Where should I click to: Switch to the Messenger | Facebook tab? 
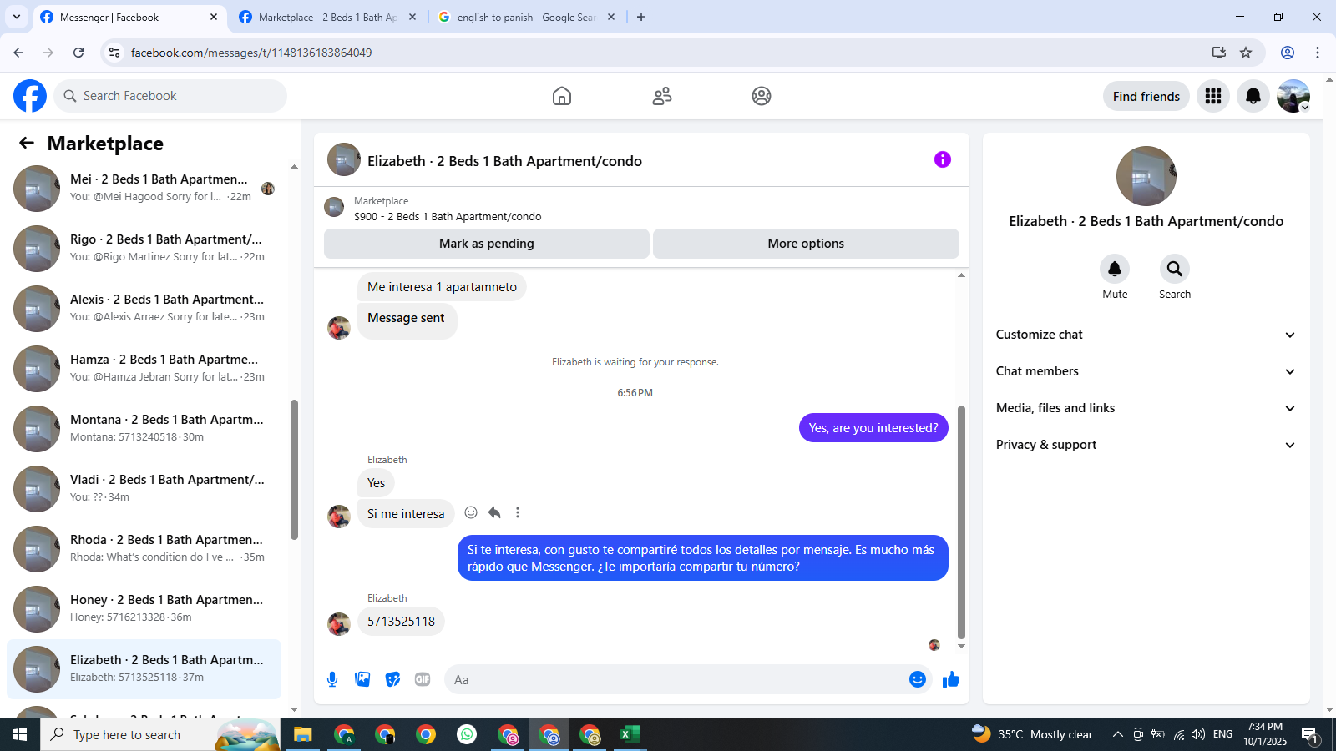pos(129,17)
